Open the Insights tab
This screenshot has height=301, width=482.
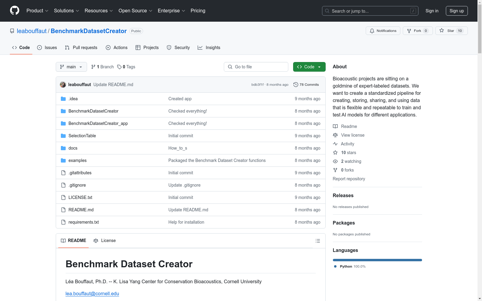(209, 48)
